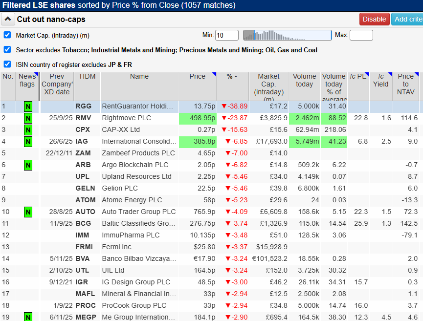Click the CAP-XX Ltd company name
Screen dimensions: 423x321
pyautogui.click(x=121, y=129)
